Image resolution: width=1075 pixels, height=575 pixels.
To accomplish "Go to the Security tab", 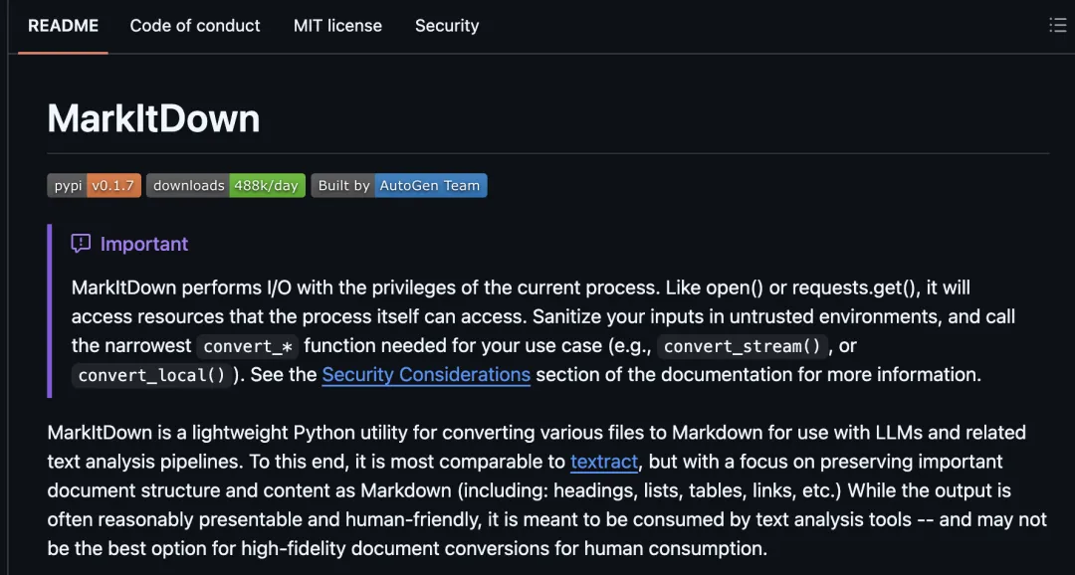I will tap(447, 26).
